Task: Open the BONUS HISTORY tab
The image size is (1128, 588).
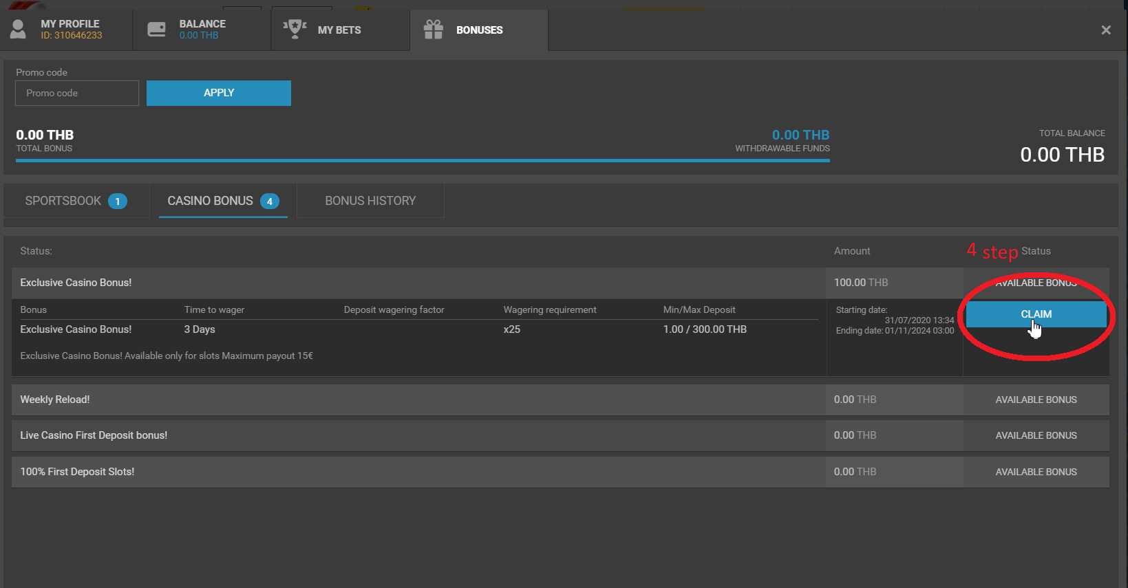Action: (x=370, y=201)
